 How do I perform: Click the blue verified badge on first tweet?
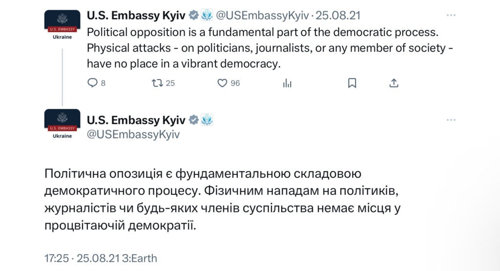(193, 15)
